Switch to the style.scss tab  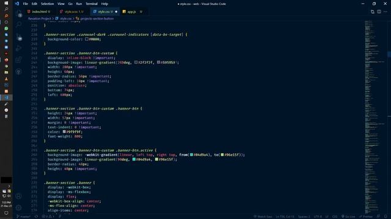click(x=73, y=12)
